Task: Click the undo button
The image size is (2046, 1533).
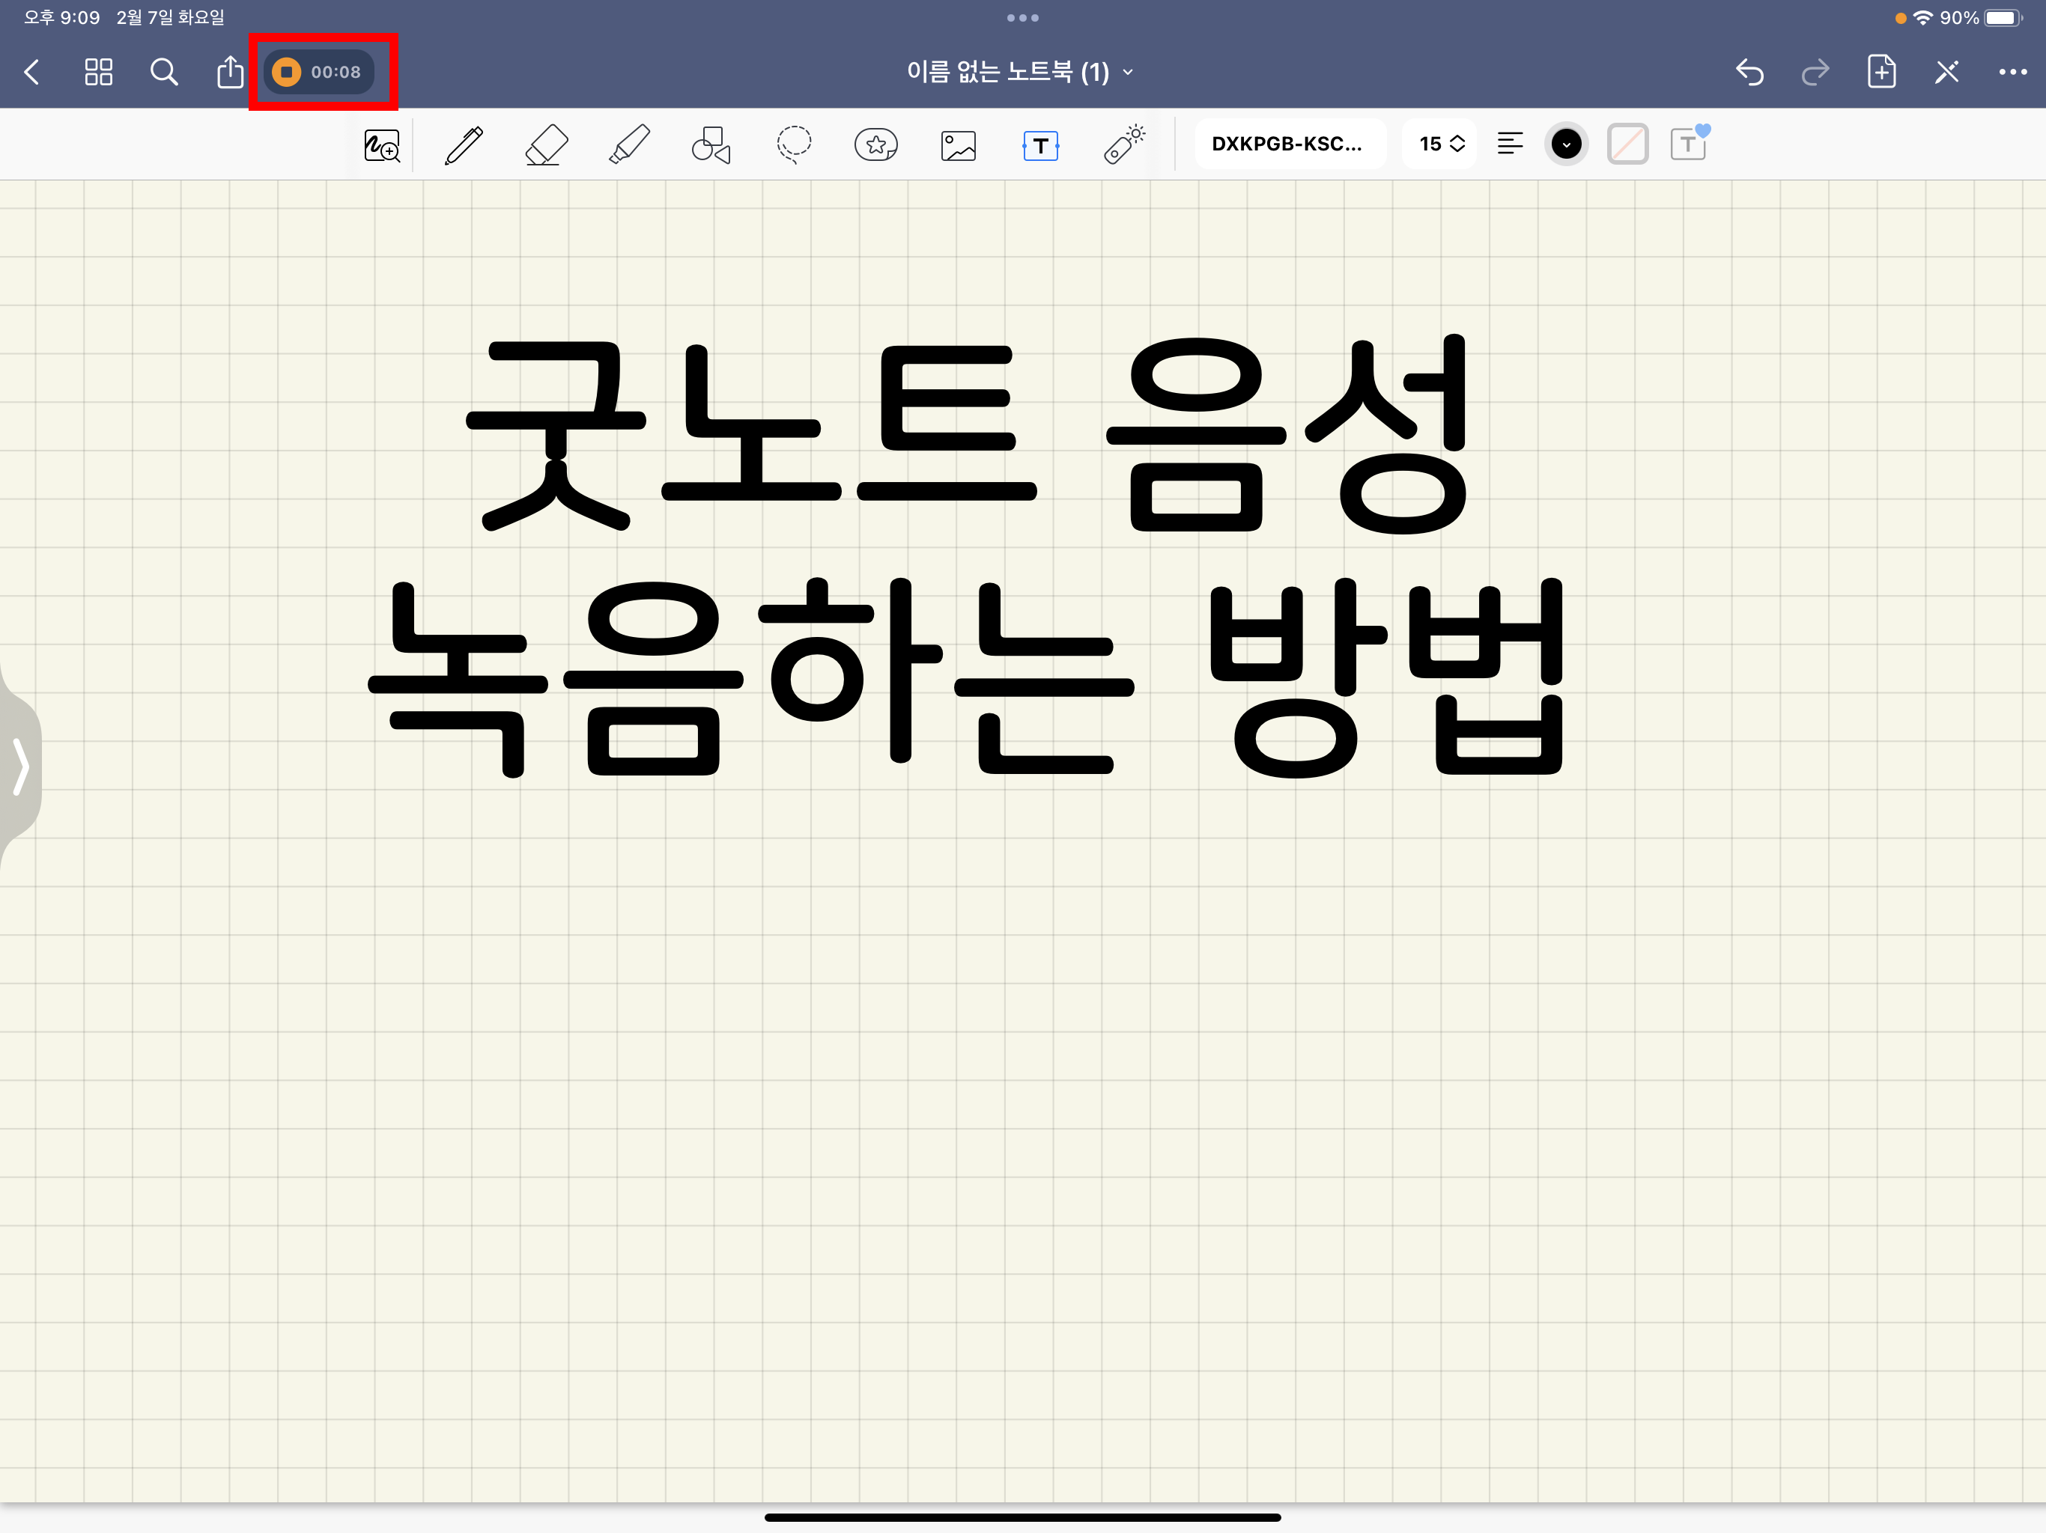Action: [x=1749, y=72]
